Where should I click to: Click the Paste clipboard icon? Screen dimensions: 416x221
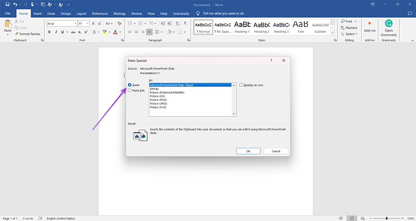point(8,24)
